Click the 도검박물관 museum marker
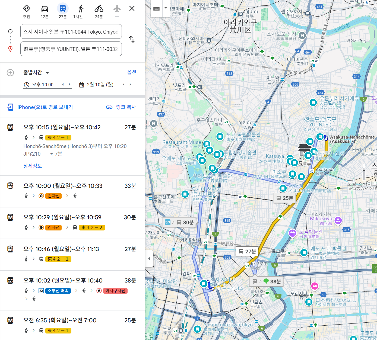The image size is (377, 340). [x=292, y=233]
